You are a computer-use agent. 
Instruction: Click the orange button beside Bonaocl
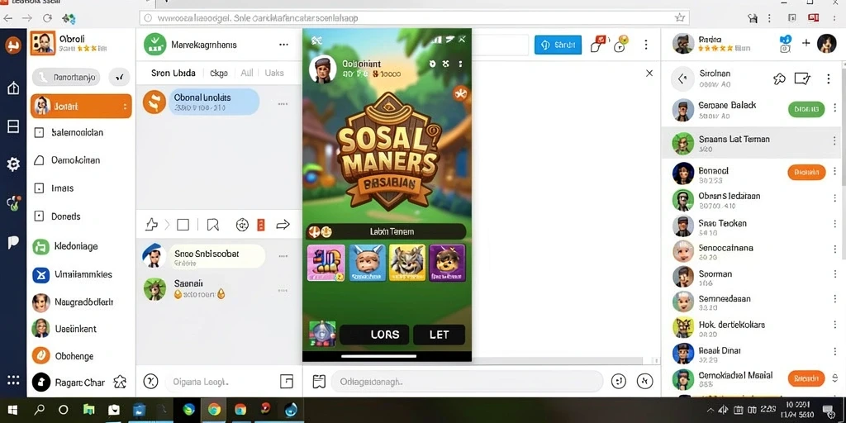coord(806,173)
